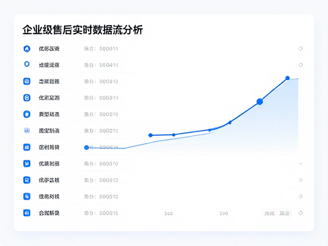Viewport: 328px width, 246px height.
Task: Click the hollow blue ring icon in the second row
Action: [27, 64]
